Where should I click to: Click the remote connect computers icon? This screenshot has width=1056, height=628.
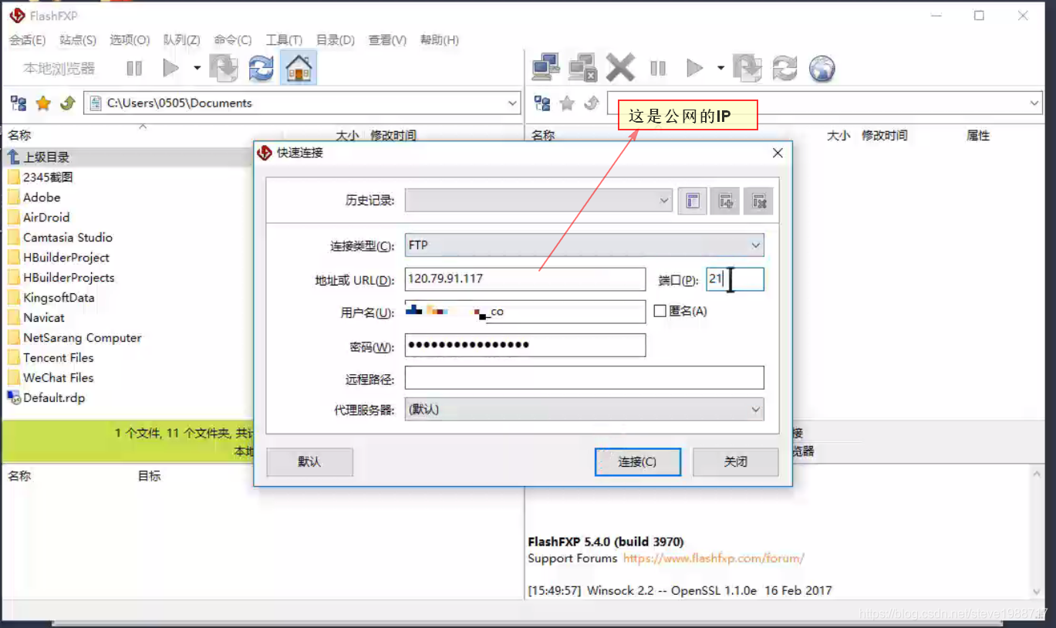tap(546, 69)
